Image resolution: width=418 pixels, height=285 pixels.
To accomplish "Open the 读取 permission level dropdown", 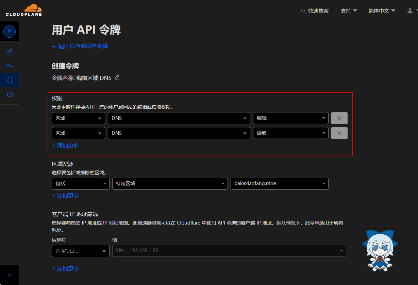I will pos(290,133).
